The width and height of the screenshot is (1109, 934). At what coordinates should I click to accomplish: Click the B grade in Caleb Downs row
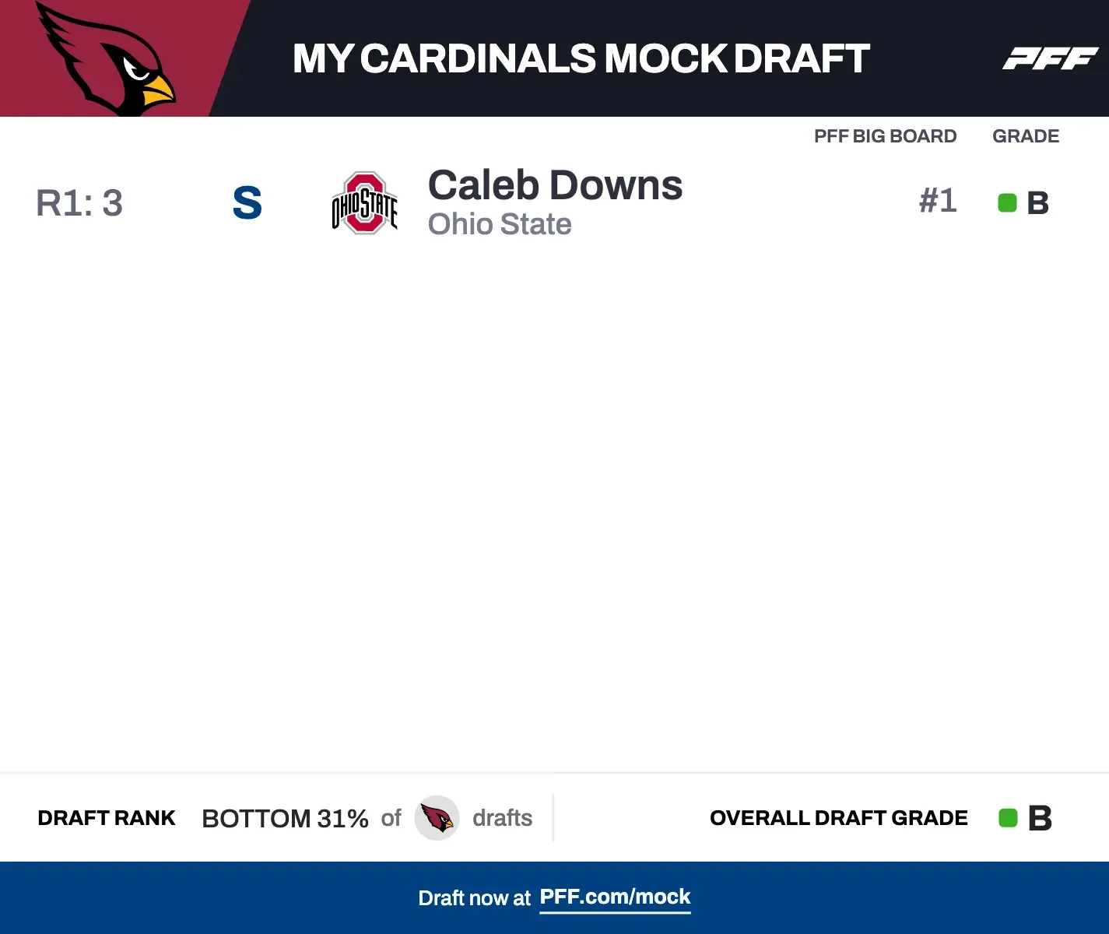[1038, 204]
